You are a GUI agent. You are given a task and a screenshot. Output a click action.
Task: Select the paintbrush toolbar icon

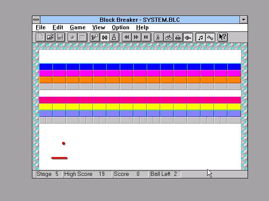(x=114, y=37)
